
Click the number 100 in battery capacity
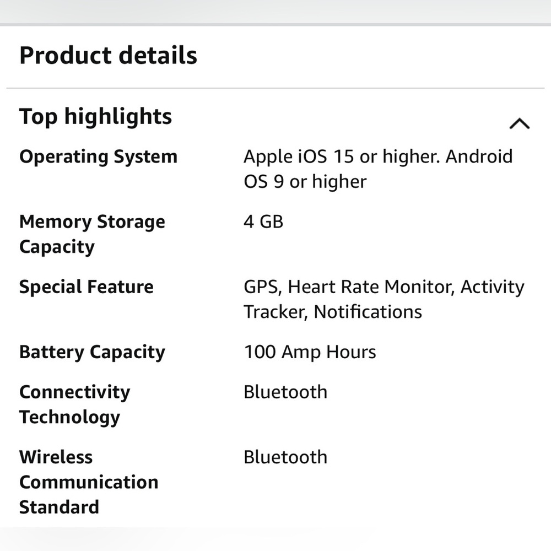[260, 352]
